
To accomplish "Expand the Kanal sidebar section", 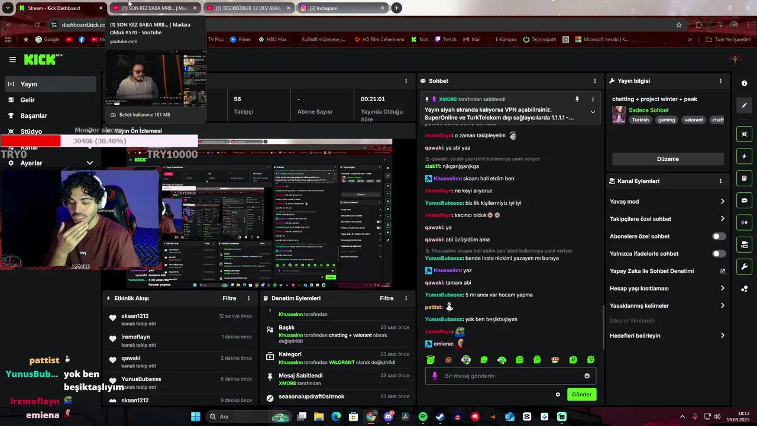I will point(90,147).
